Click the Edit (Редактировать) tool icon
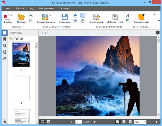Screen dimensions: 162x126 tap(96, 17)
